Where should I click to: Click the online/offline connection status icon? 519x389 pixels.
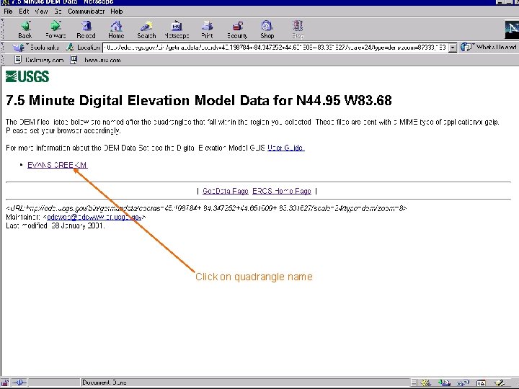pos(19,383)
